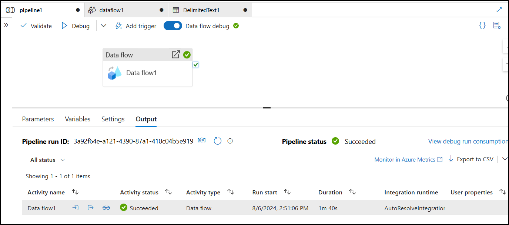Click the run info icon

(230, 141)
